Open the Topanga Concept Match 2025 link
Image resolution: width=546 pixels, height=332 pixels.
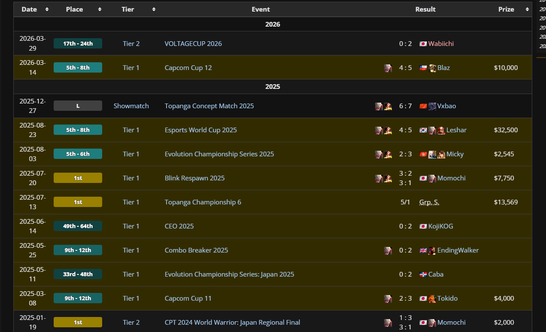209,106
